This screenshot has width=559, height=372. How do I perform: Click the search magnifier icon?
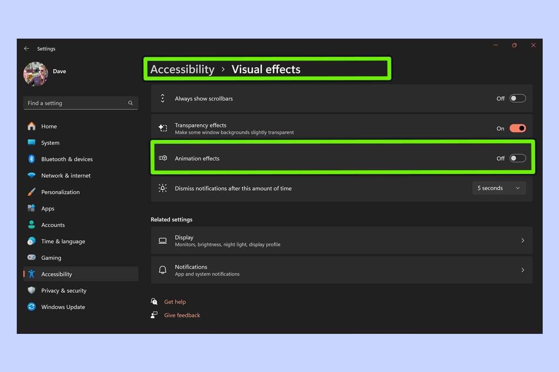tap(130, 103)
